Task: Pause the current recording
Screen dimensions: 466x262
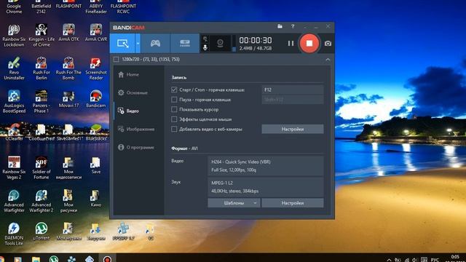Action: pos(291,44)
